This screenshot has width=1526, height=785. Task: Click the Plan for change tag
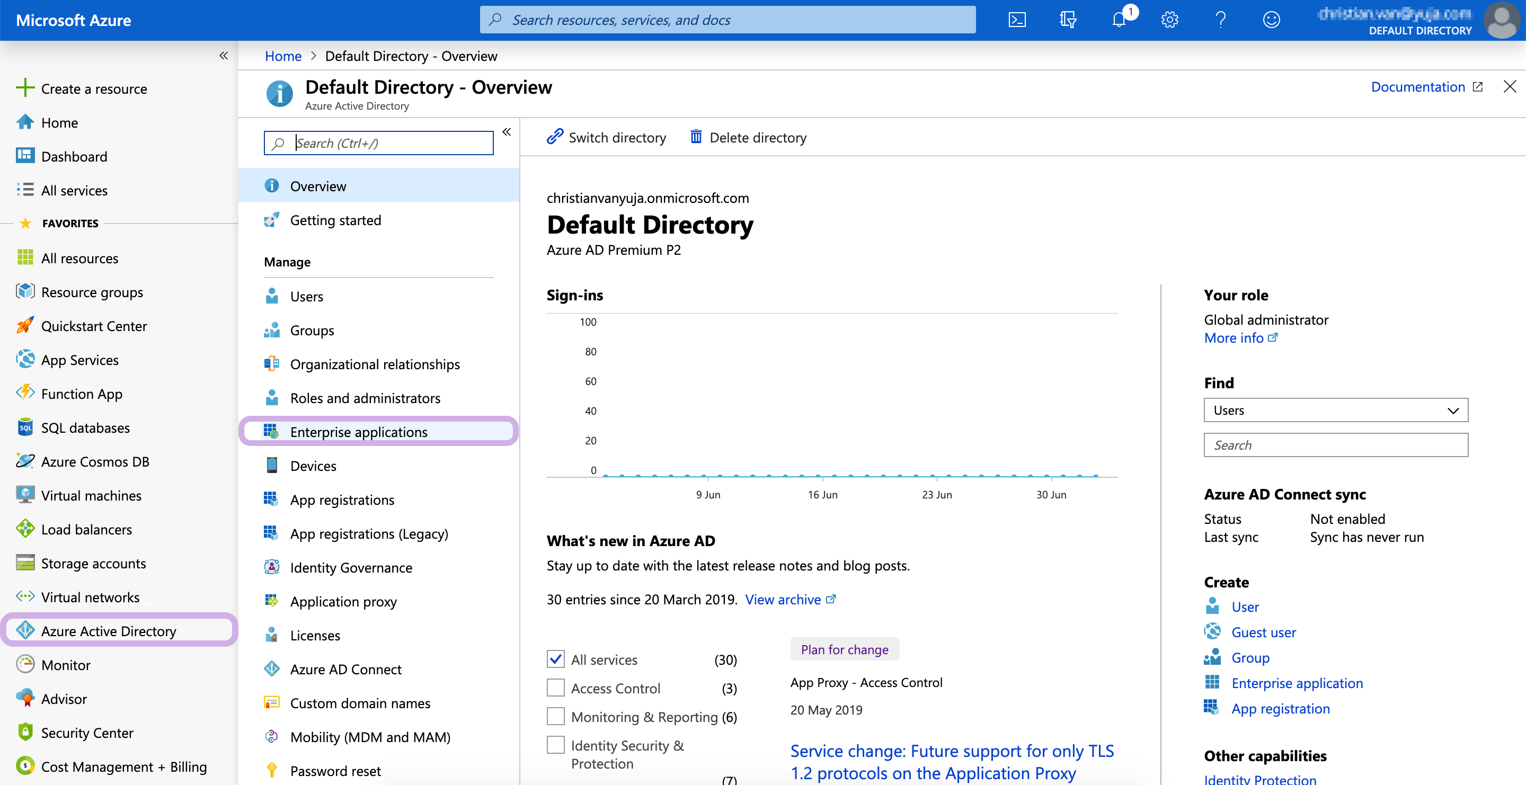[x=844, y=649]
